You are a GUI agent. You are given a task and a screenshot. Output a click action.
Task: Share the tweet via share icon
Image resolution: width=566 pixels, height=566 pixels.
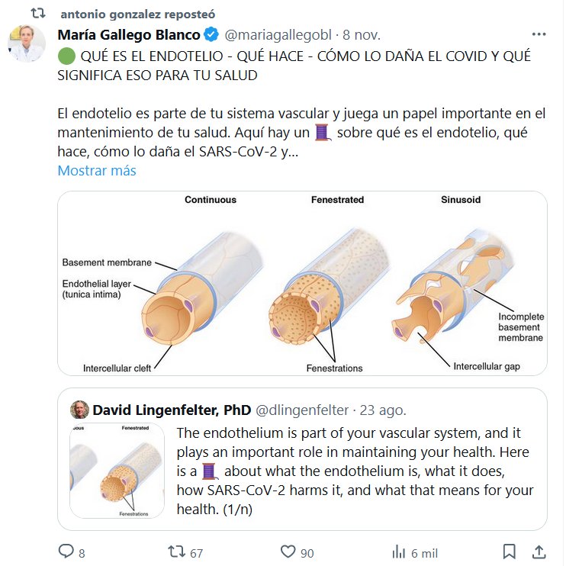(x=539, y=552)
